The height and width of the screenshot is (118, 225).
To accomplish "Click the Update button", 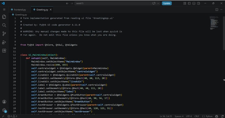I will coord(167,3).
